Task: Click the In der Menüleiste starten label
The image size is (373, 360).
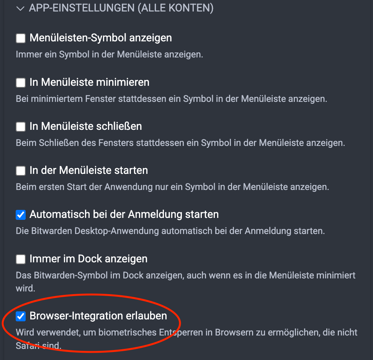Action: click(89, 170)
